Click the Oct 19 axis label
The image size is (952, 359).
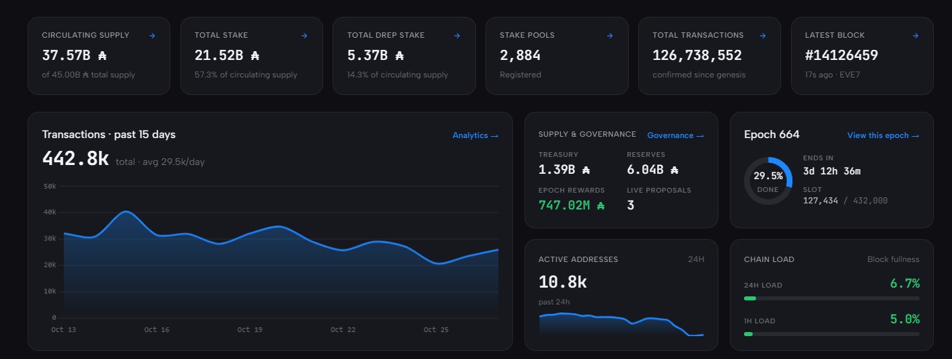click(250, 330)
